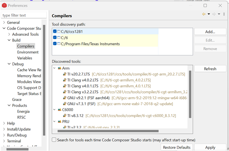
Task: Click the discovered tools horizontal scrollbar
Action: 108,131
